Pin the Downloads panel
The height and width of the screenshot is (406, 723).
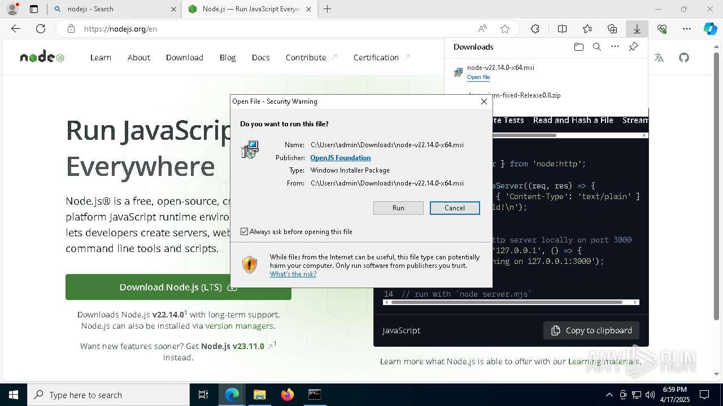tap(633, 47)
